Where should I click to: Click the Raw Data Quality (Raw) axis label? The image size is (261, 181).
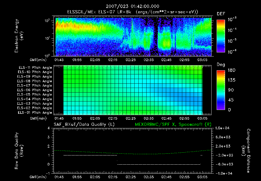click(x=19, y=151)
